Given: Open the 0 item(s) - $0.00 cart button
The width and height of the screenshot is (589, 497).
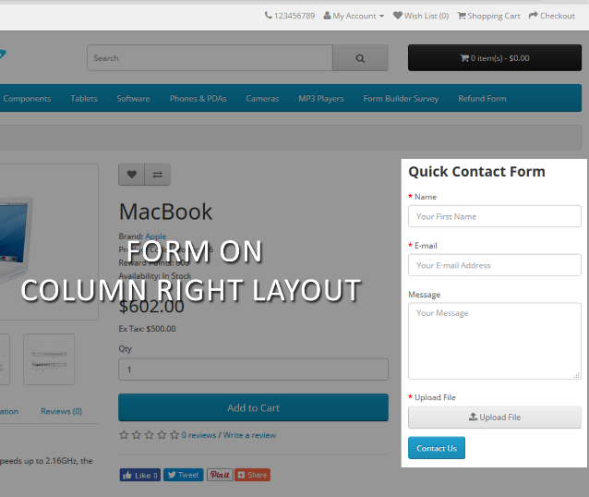Looking at the screenshot, I should click(495, 58).
